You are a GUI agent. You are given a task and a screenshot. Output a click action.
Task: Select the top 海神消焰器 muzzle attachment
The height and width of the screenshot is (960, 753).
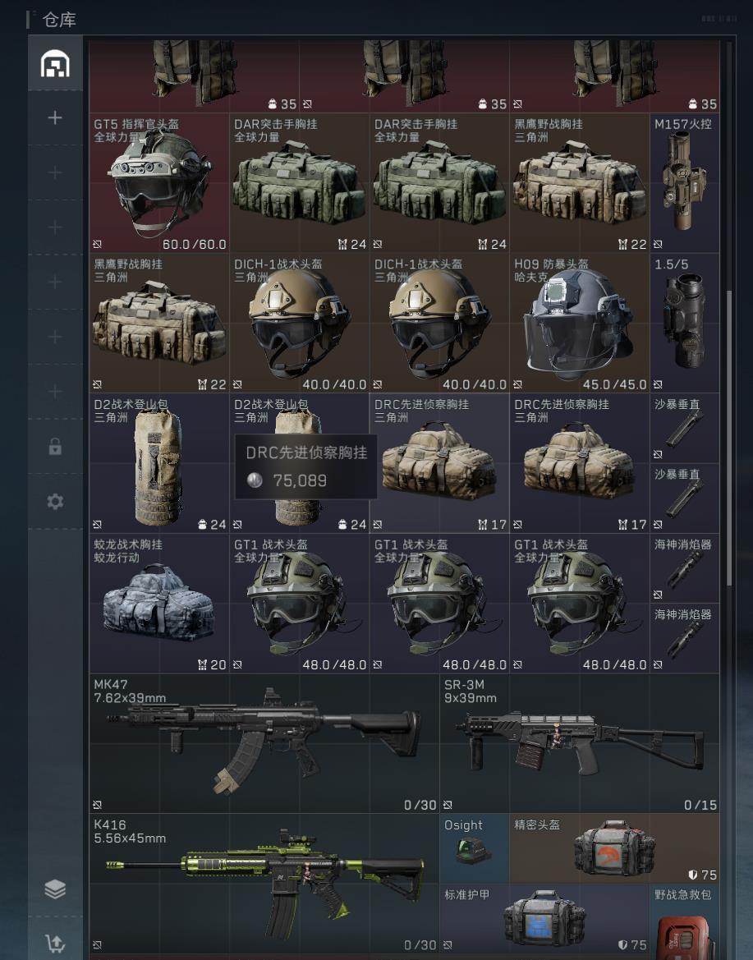point(685,567)
